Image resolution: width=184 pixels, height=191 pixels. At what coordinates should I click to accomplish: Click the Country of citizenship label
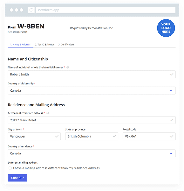(x=21, y=83)
